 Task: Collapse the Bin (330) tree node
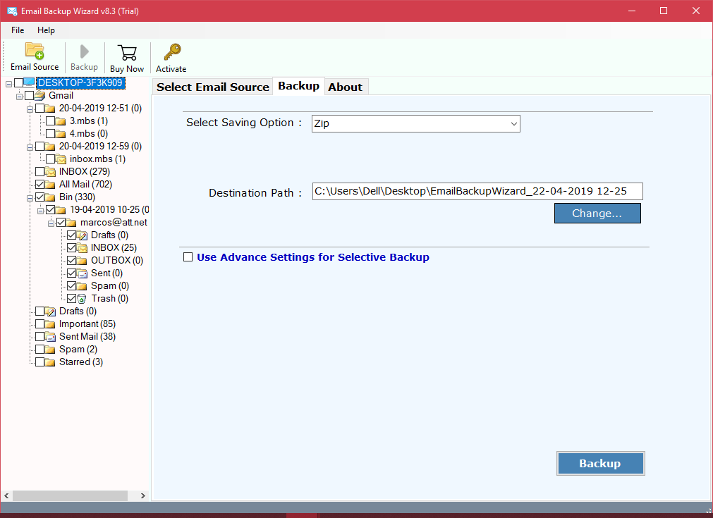click(x=30, y=199)
